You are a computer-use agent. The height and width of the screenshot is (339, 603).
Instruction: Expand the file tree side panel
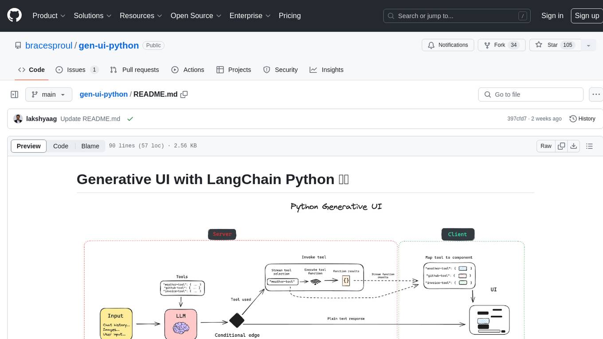tap(14, 95)
